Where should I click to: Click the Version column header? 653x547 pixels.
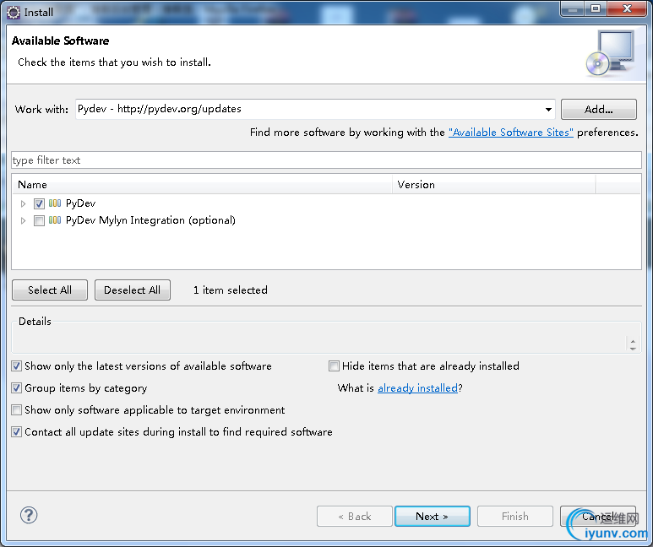493,184
